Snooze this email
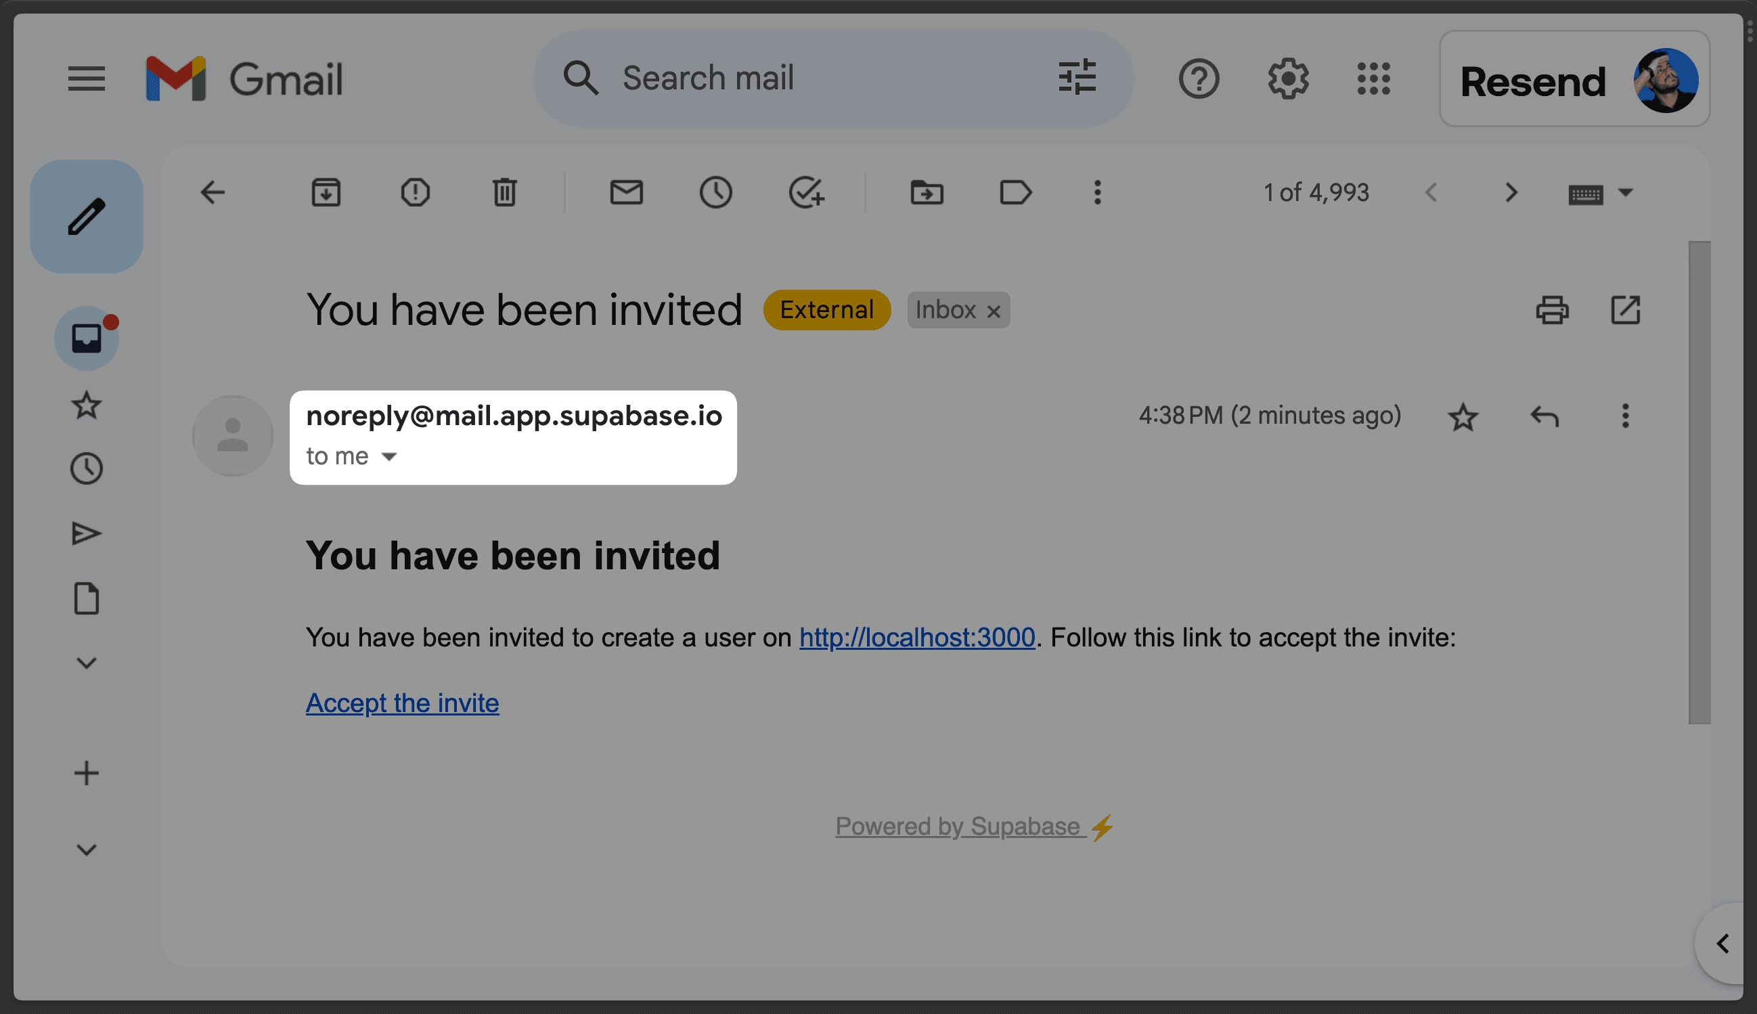Viewport: 1757px width, 1014px height. [x=716, y=193]
